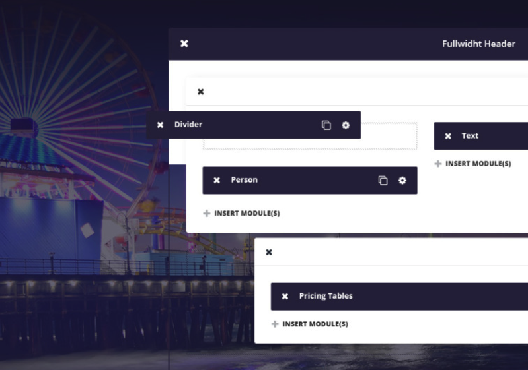Delete the Person module using its X icon
Viewport: 528px width, 370px height.
click(x=217, y=180)
